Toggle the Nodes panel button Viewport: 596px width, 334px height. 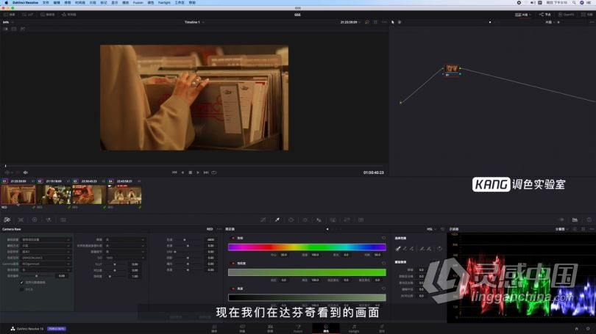pos(544,15)
